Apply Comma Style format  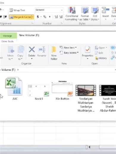(x=50, y=17)
